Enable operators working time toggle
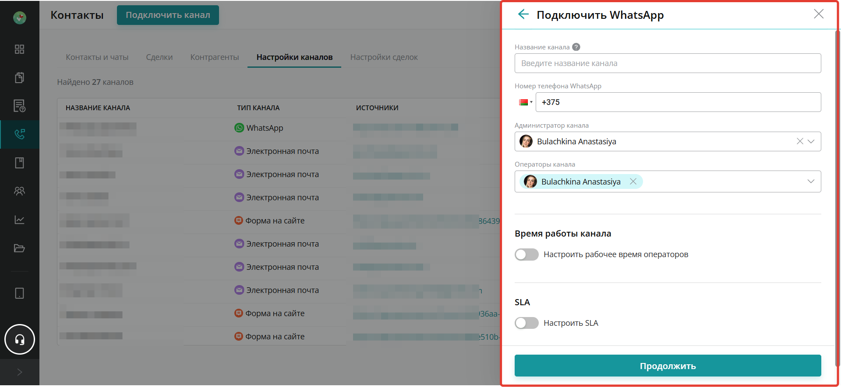Screen dimensions: 841x387 point(527,255)
